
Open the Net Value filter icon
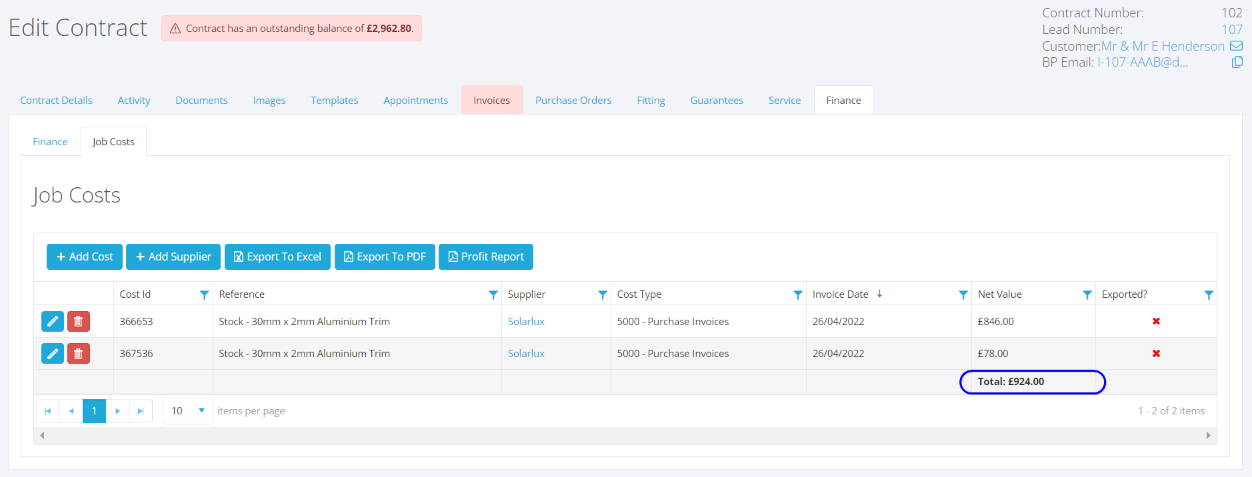[1087, 294]
